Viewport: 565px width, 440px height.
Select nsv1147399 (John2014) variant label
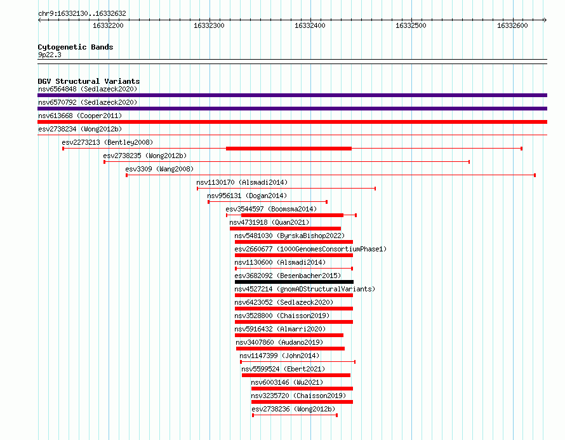[279, 356]
